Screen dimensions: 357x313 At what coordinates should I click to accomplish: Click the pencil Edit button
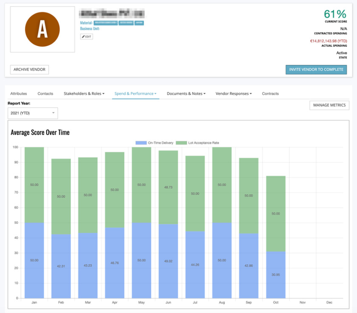(86, 37)
